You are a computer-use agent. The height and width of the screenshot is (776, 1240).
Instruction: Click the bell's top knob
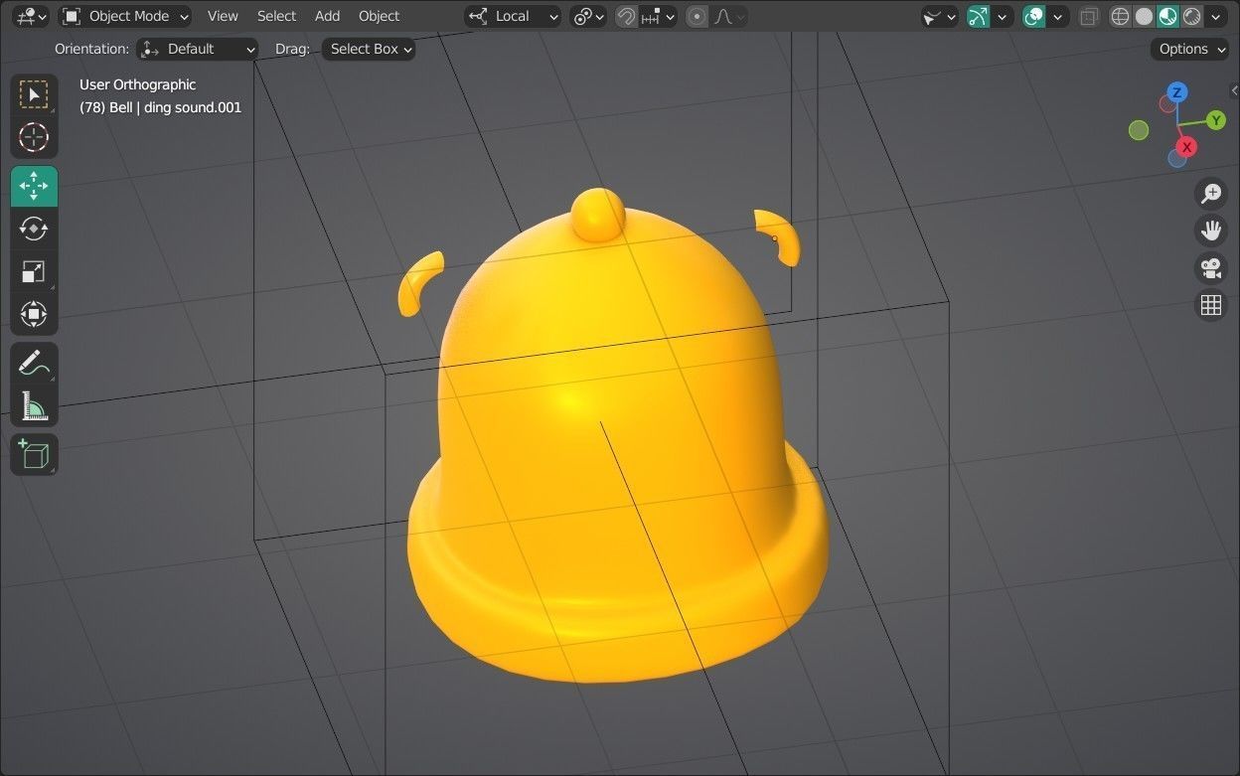point(598,214)
